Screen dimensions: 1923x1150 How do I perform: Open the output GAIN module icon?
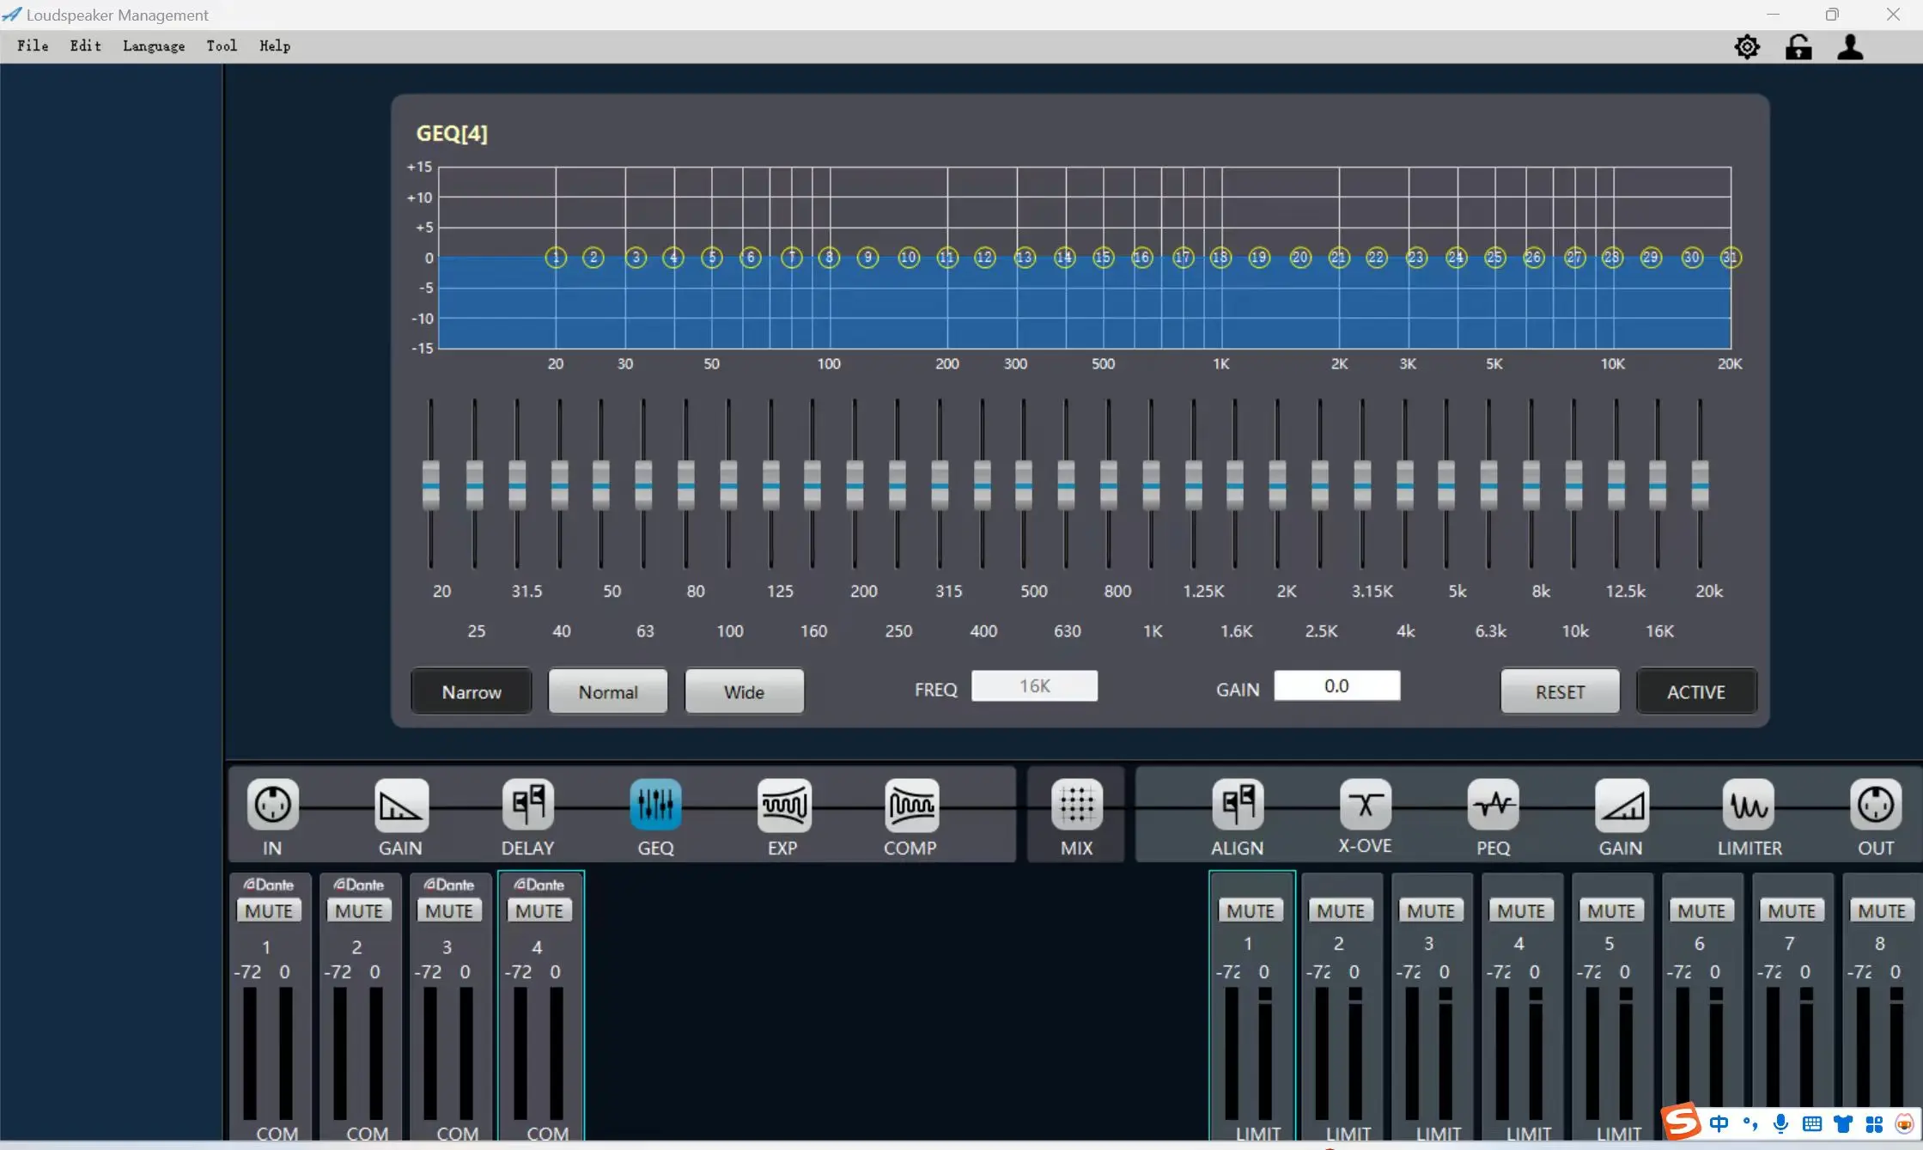pos(1622,805)
